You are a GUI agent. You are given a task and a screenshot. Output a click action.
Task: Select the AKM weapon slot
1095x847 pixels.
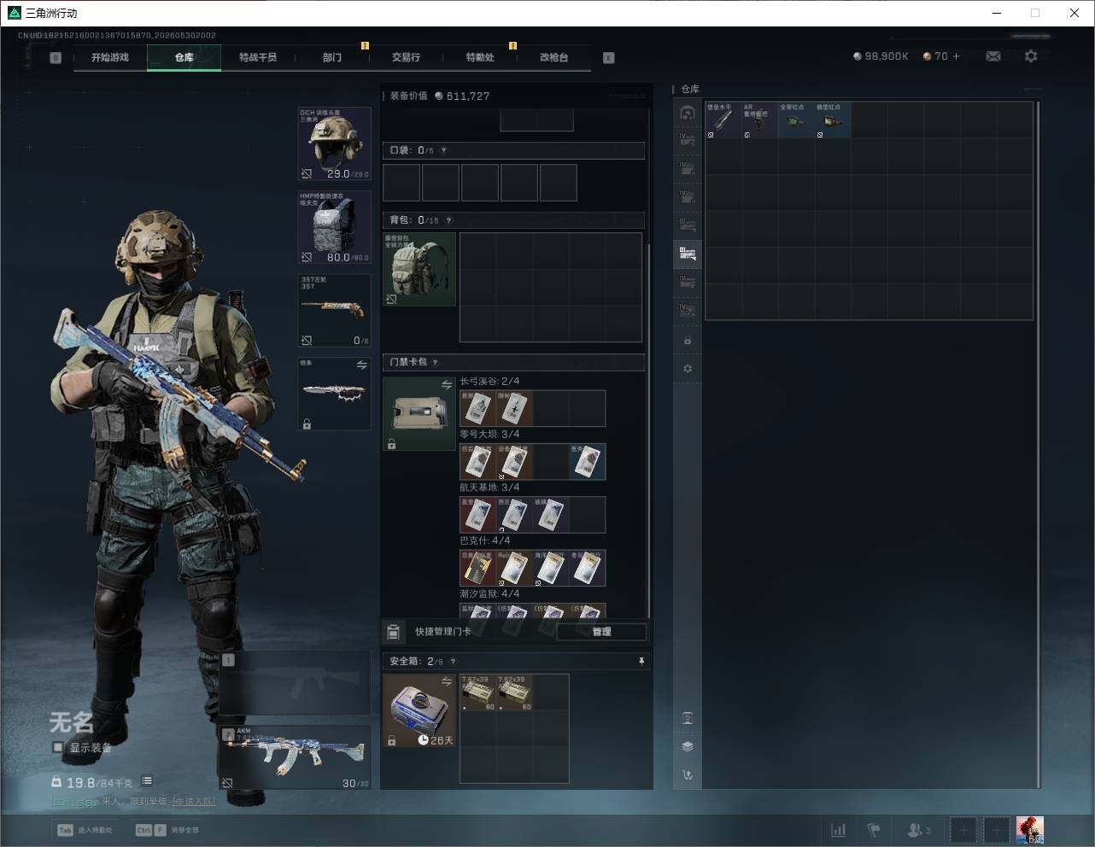click(296, 758)
